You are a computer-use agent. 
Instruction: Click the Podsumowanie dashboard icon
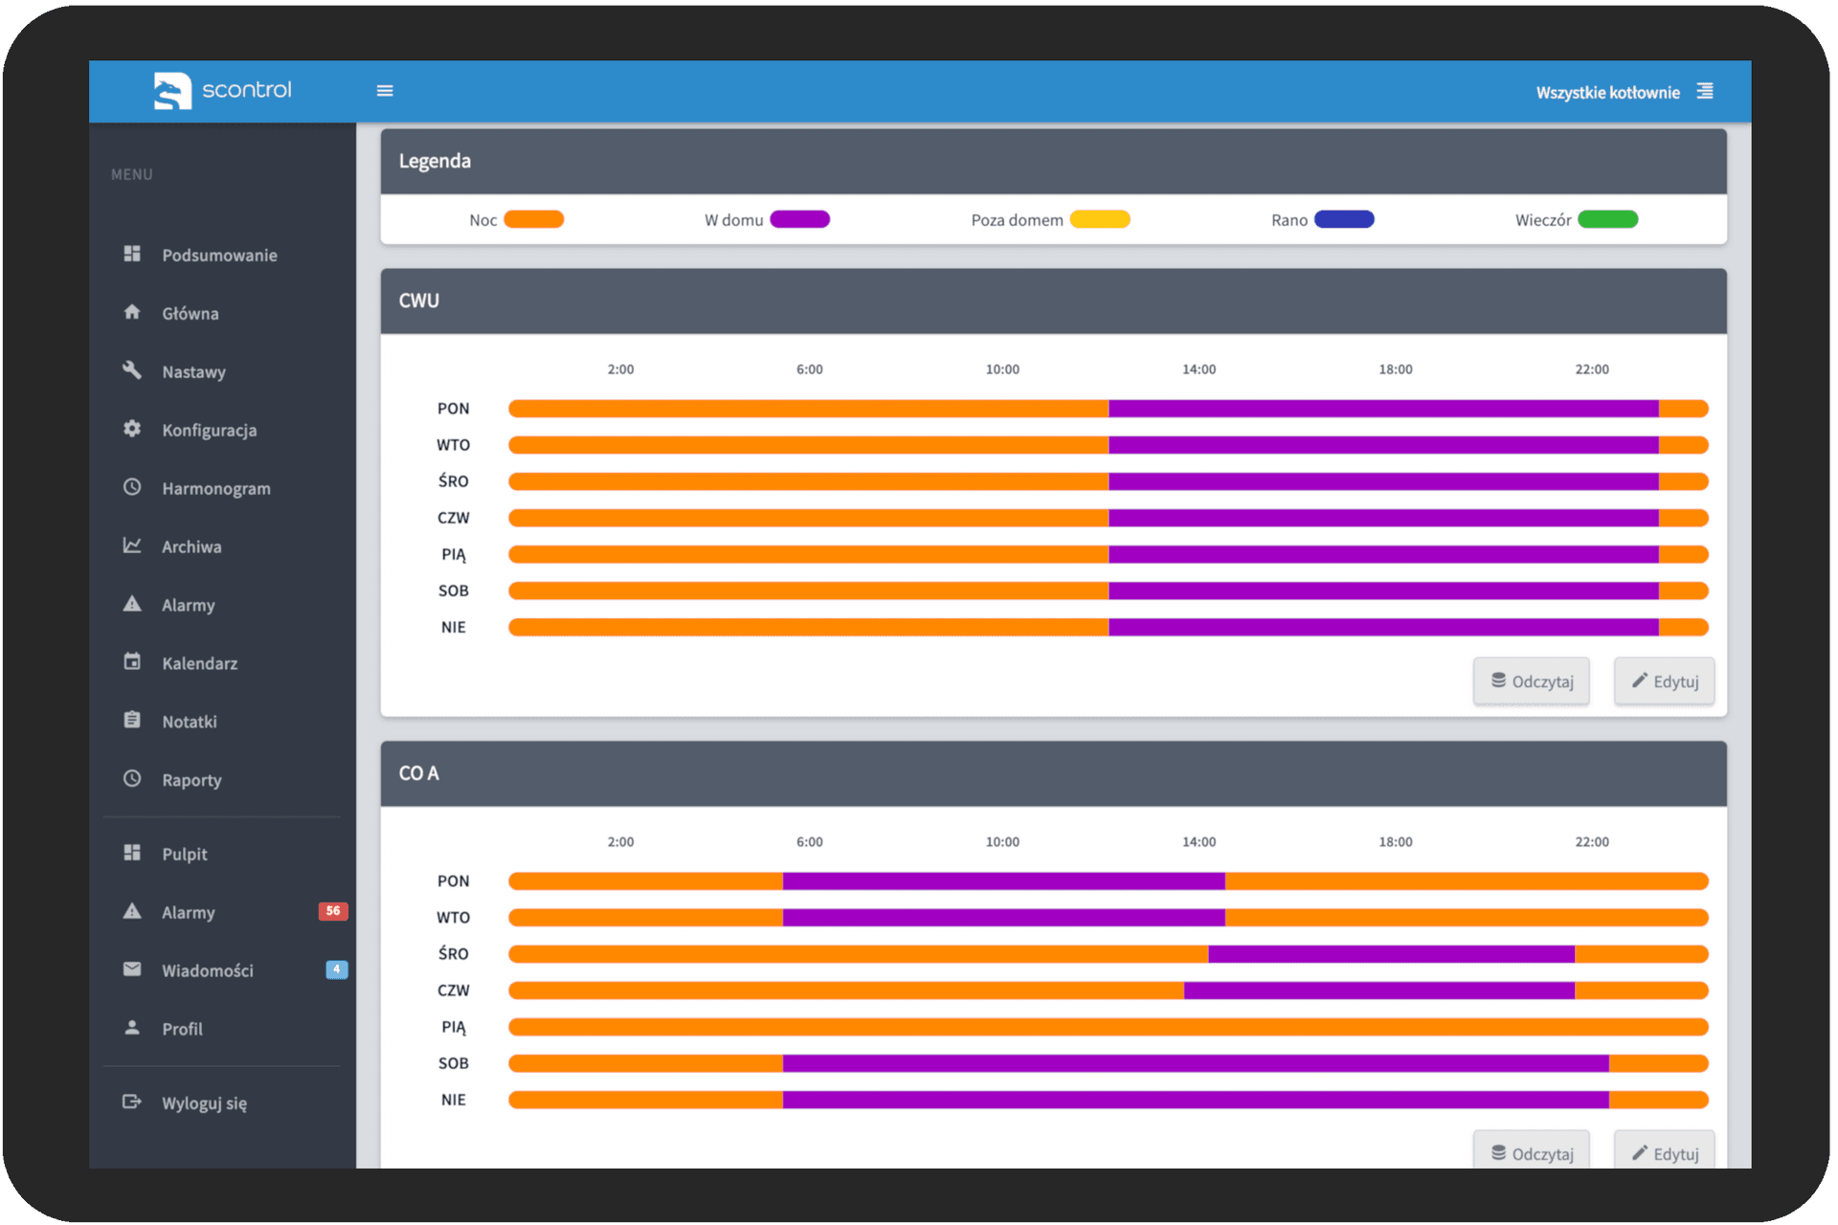pos(132,254)
